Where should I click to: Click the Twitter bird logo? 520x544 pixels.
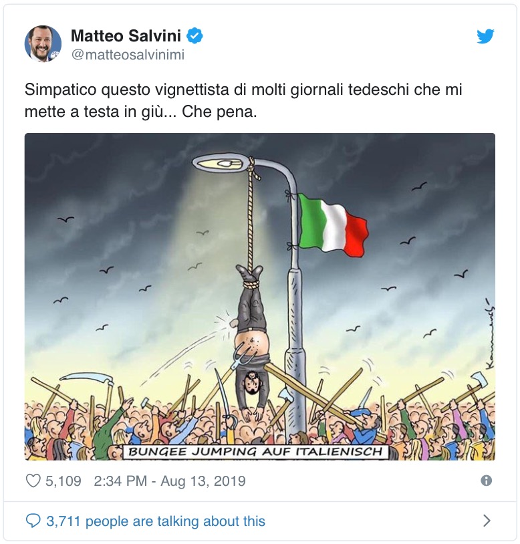click(x=486, y=37)
